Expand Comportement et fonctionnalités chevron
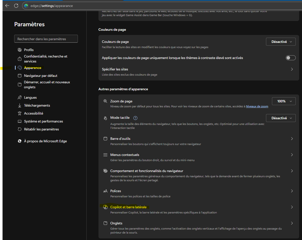Image resolution: width=302 pixels, height=240 pixels. coord(292,171)
